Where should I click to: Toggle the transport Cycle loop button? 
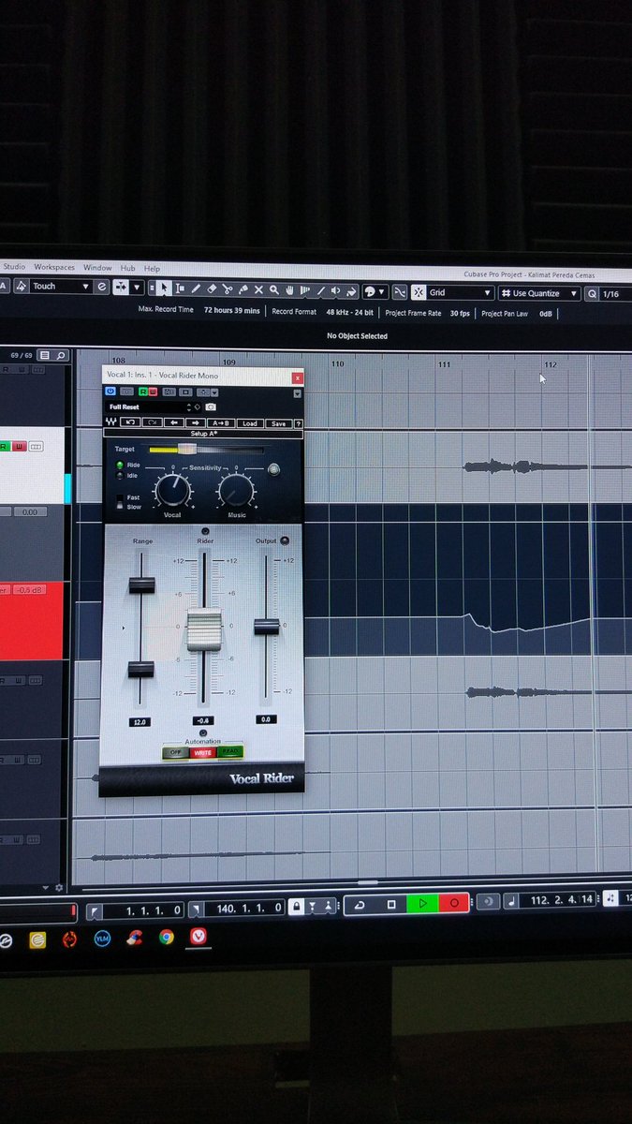coord(360,904)
